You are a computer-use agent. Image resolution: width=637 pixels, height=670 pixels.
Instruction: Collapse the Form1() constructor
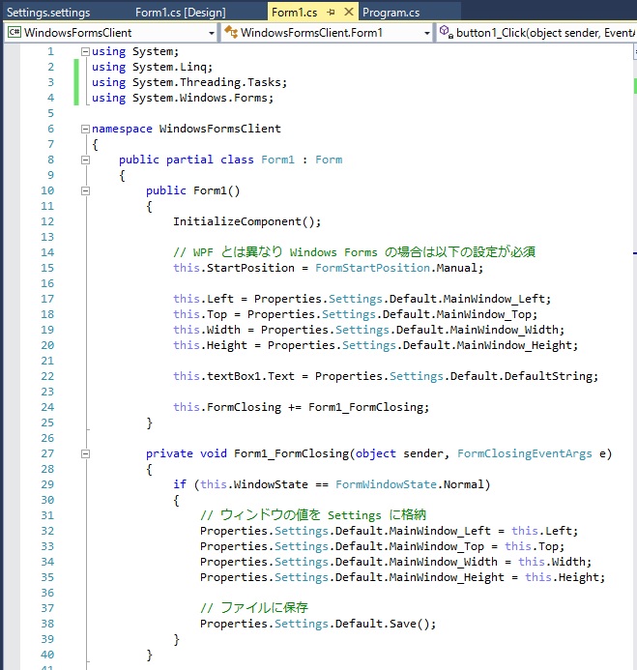[85, 191]
